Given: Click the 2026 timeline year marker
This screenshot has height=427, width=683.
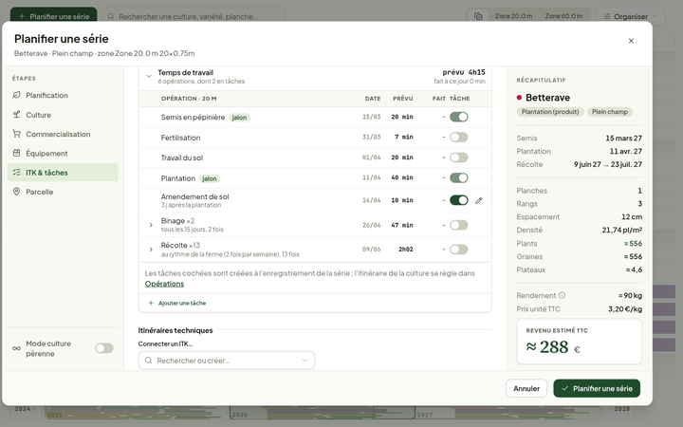Looking at the screenshot, I should tap(240, 415).
